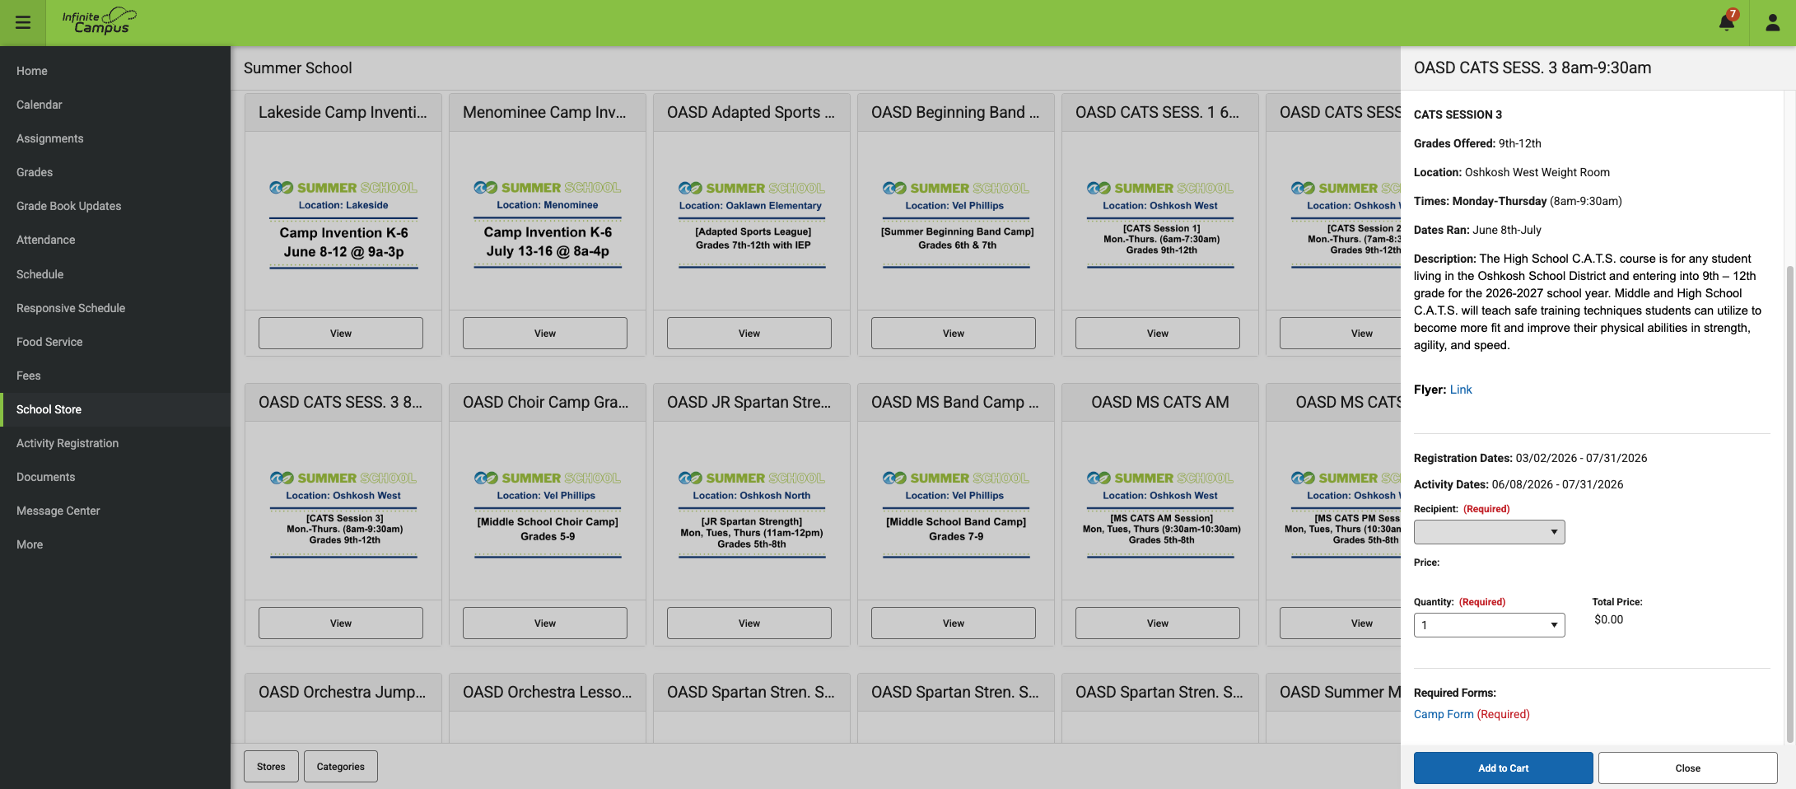View OASD MS Band Camp item
Image resolution: width=1796 pixels, height=789 pixels.
pos(954,623)
